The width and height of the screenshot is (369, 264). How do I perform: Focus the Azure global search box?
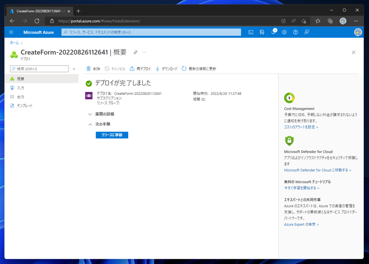pos(151,32)
